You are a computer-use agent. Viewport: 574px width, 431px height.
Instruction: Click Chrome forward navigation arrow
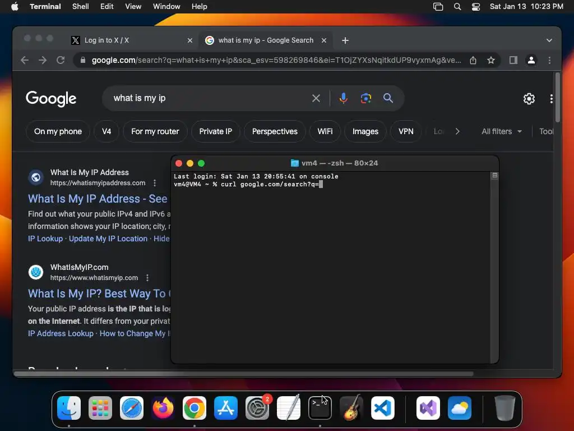[x=43, y=60]
